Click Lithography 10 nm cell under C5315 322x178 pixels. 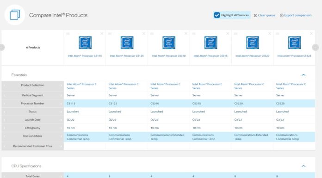[211, 128]
